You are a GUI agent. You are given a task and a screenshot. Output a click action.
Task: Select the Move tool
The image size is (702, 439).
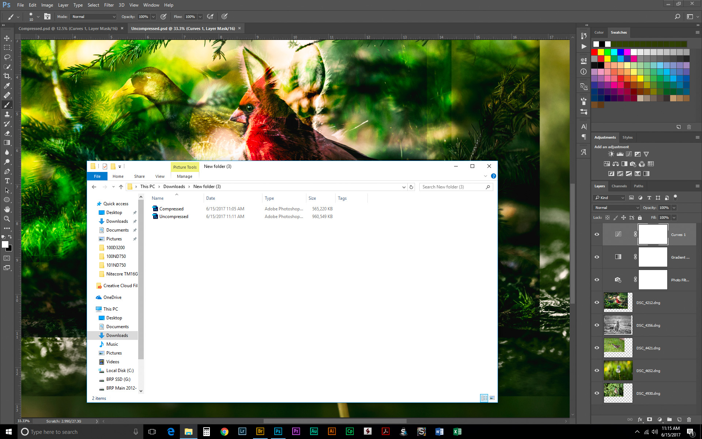7,38
